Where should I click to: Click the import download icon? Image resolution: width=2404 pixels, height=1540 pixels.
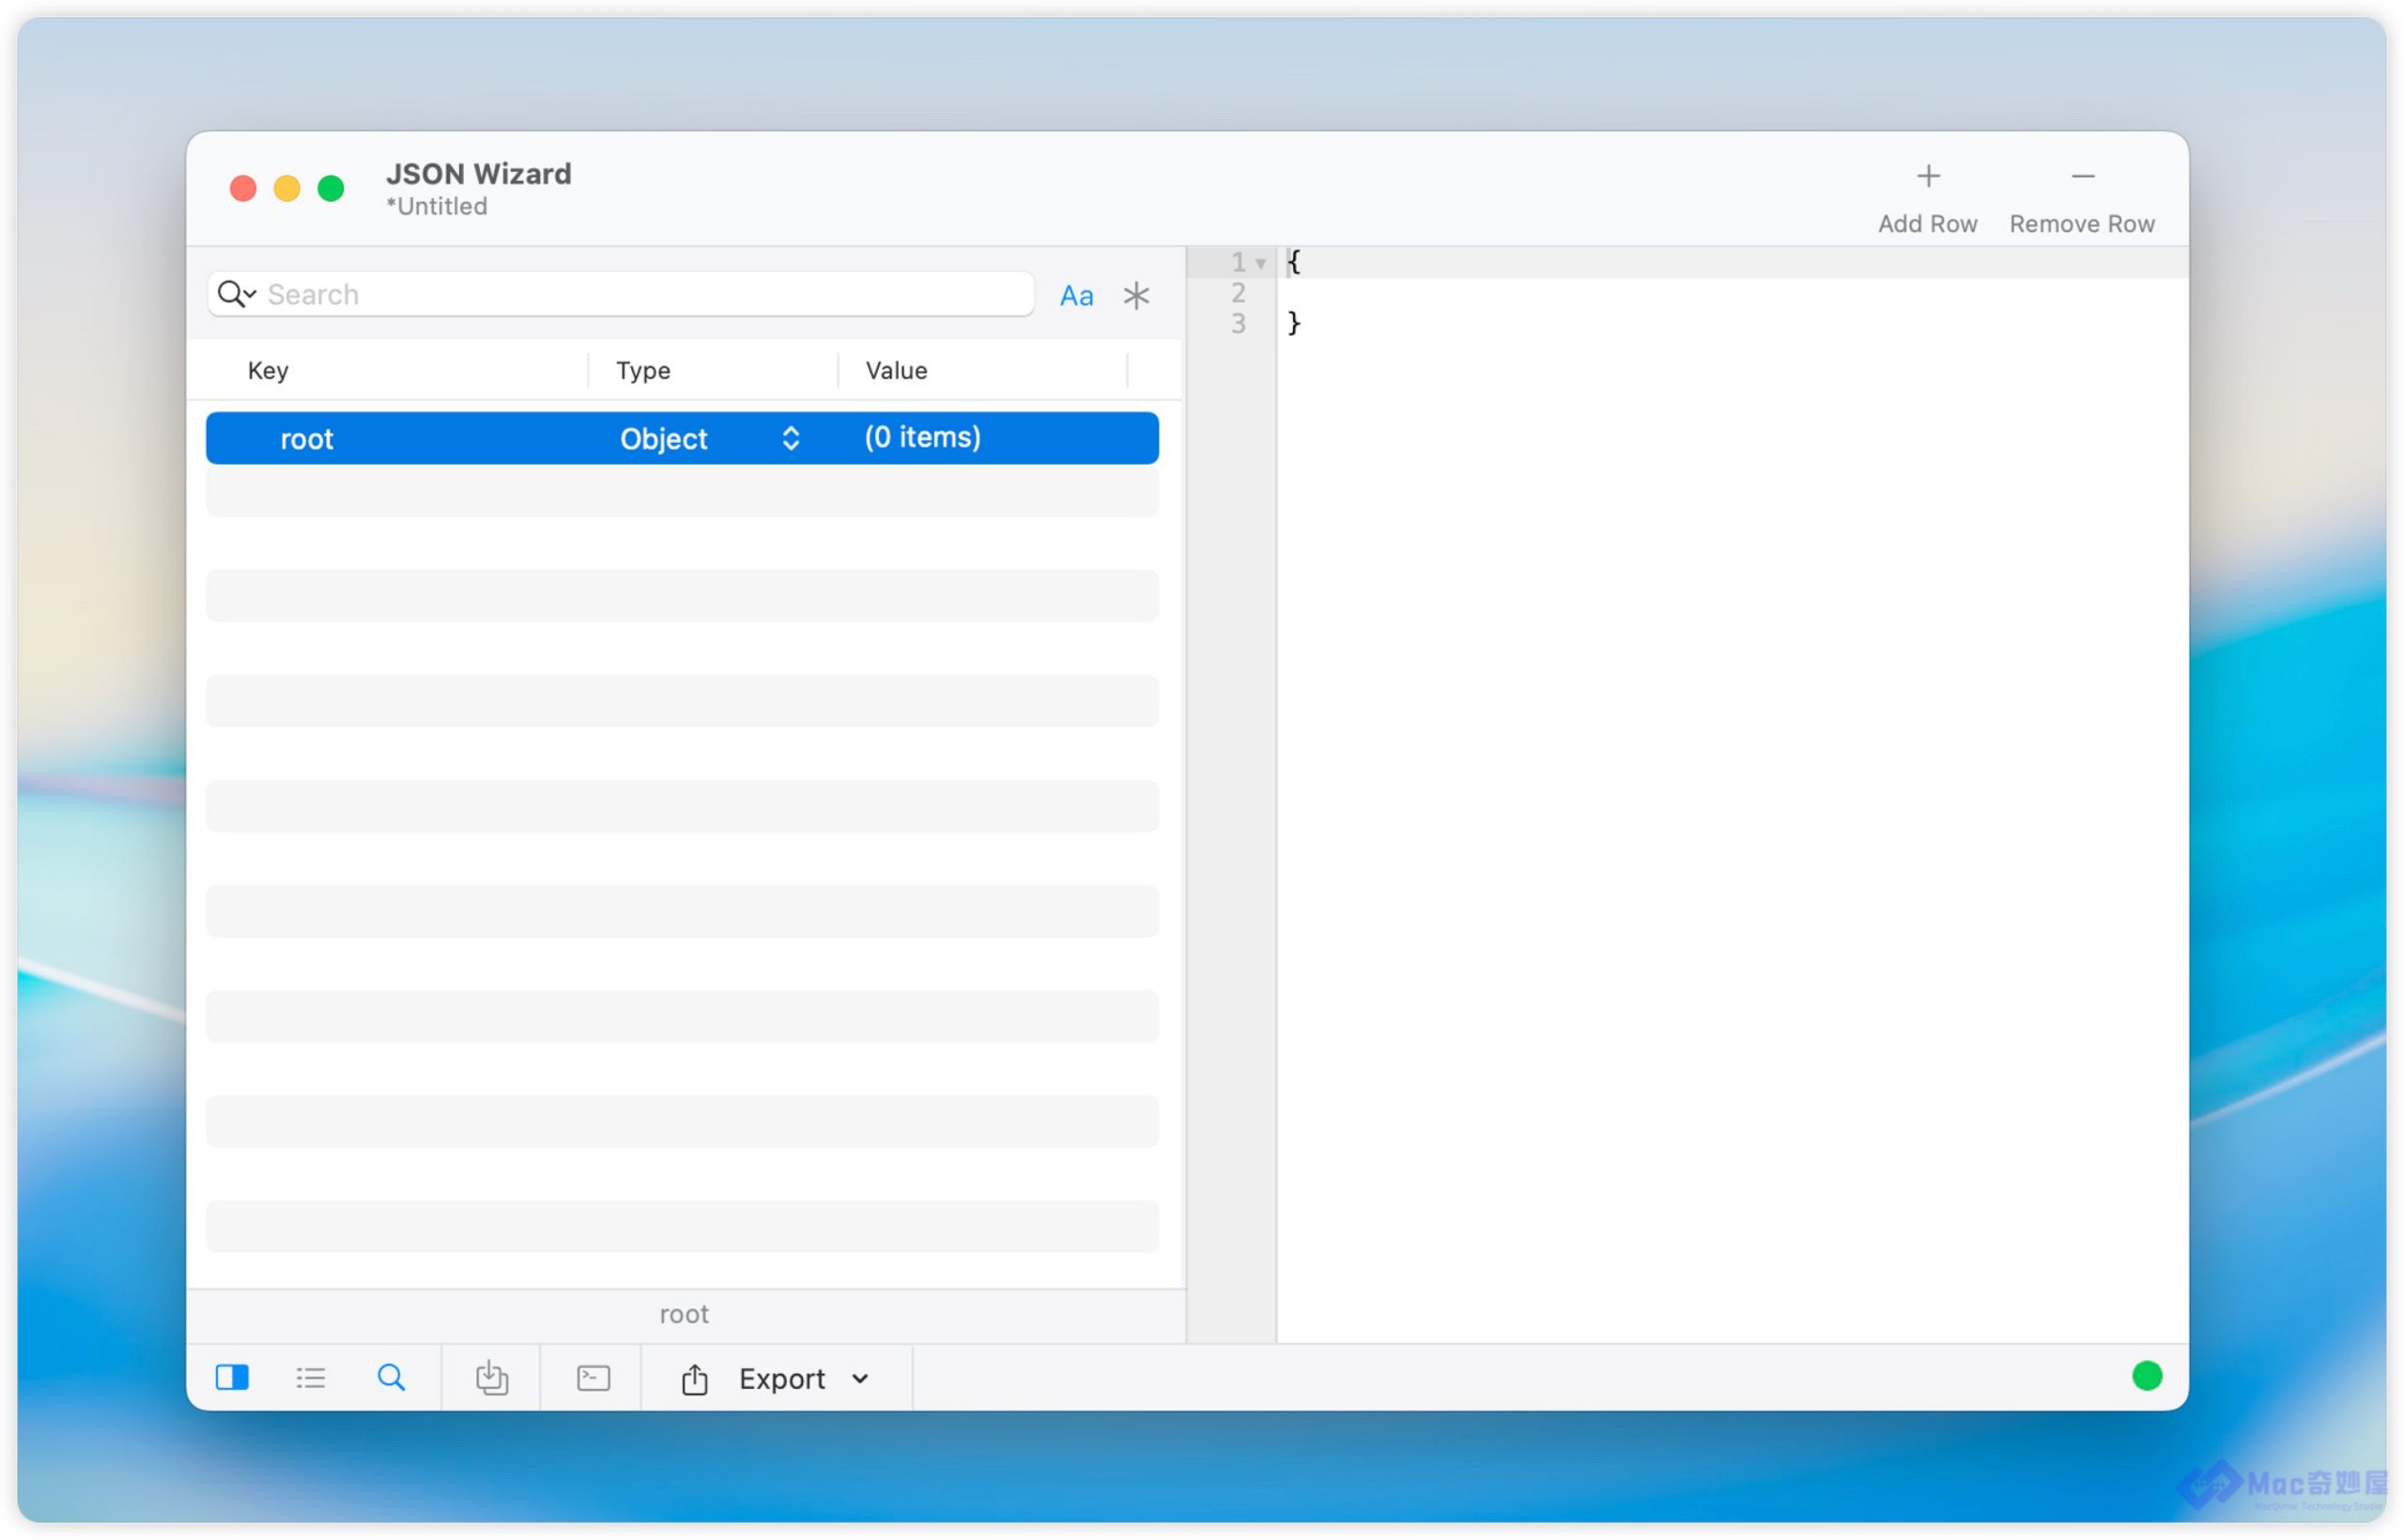click(x=491, y=1378)
